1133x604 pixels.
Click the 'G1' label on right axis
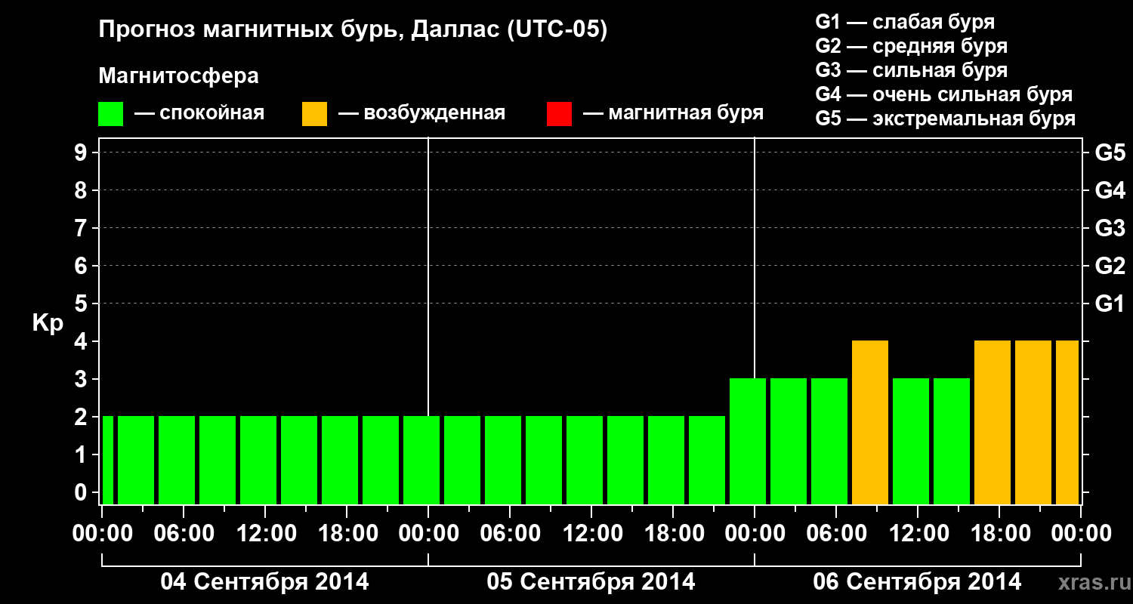pyautogui.click(x=1110, y=304)
